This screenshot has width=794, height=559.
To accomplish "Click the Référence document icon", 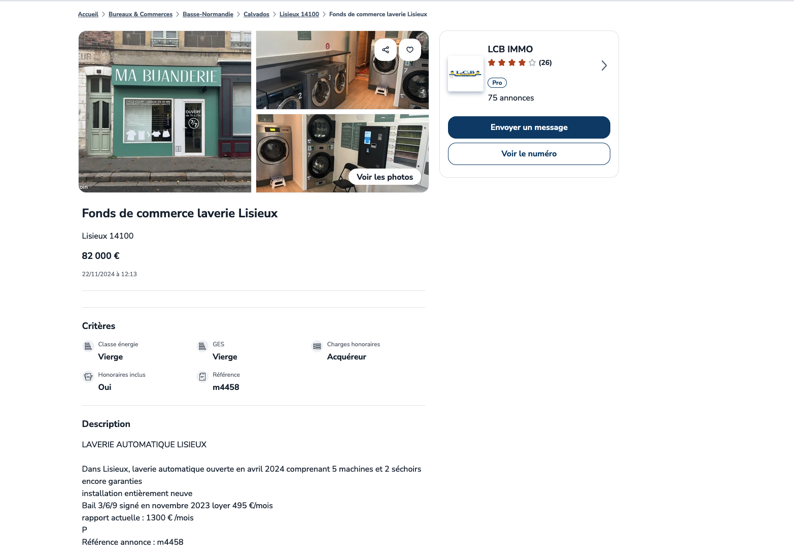I will tap(202, 377).
